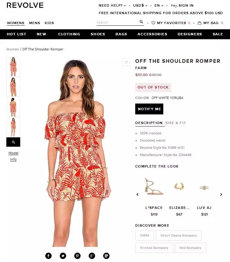Pin the product on Pinterest
The image size is (230, 262).
point(77,256)
